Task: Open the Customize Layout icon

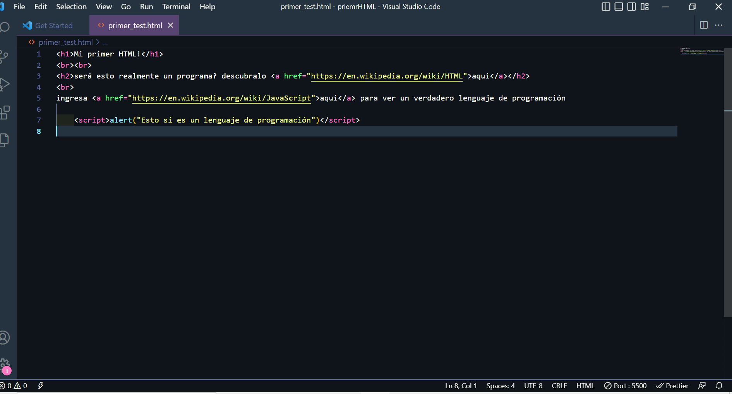Action: [x=645, y=7]
